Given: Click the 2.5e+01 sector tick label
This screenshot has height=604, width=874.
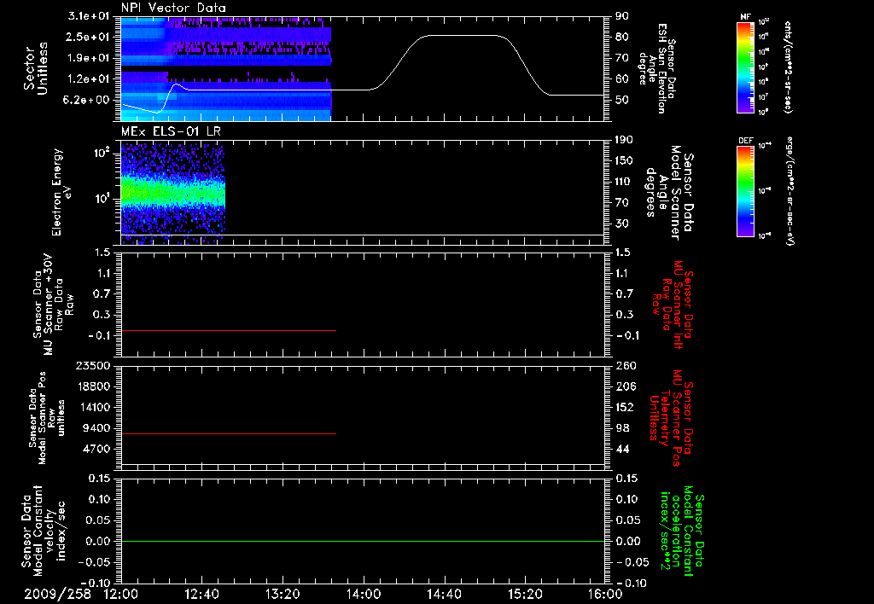Looking at the screenshot, I should click(x=88, y=37).
